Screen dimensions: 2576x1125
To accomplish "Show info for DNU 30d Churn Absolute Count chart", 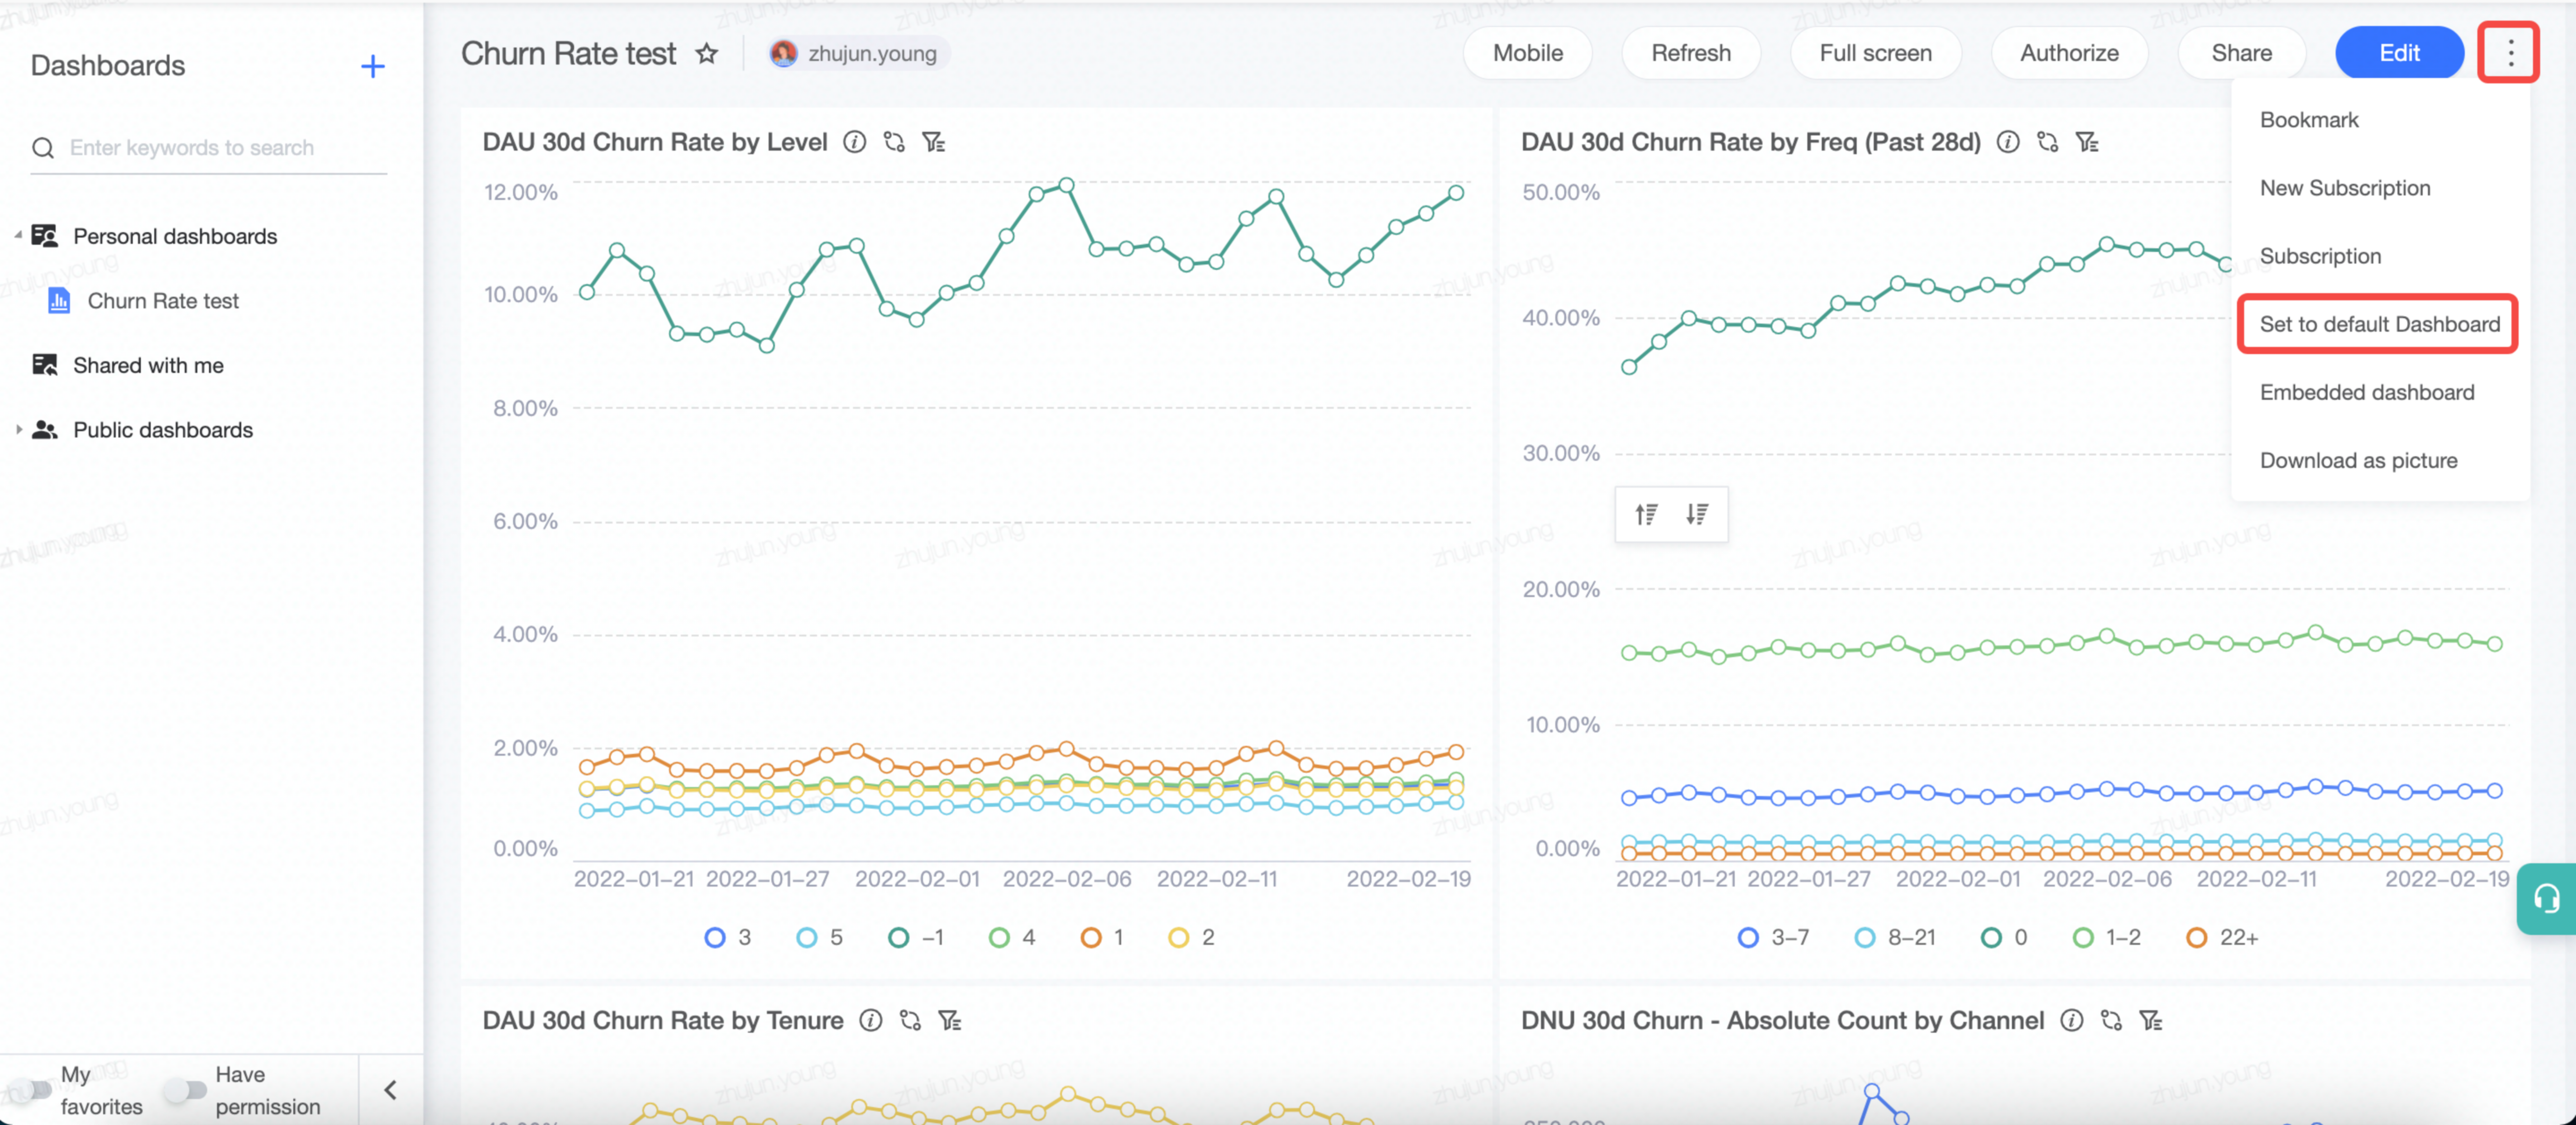I will (2072, 1020).
